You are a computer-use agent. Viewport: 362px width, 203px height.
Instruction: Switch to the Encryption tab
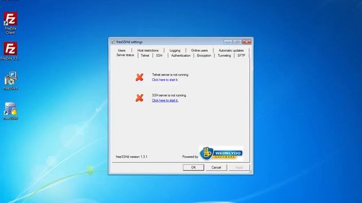pos(204,55)
